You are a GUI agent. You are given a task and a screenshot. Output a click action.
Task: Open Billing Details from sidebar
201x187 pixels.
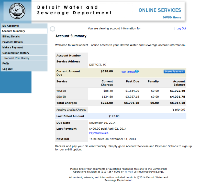point(24,36)
